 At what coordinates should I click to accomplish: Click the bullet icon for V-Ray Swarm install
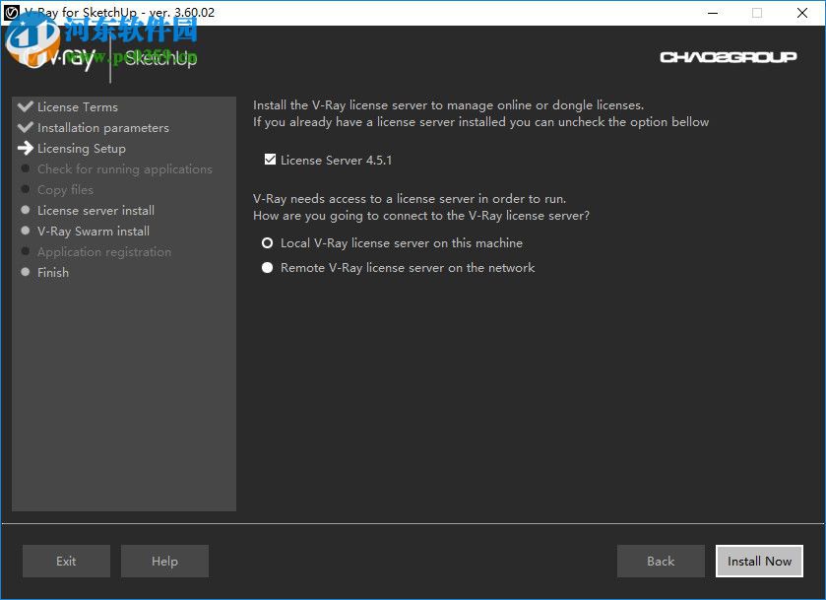click(x=25, y=231)
